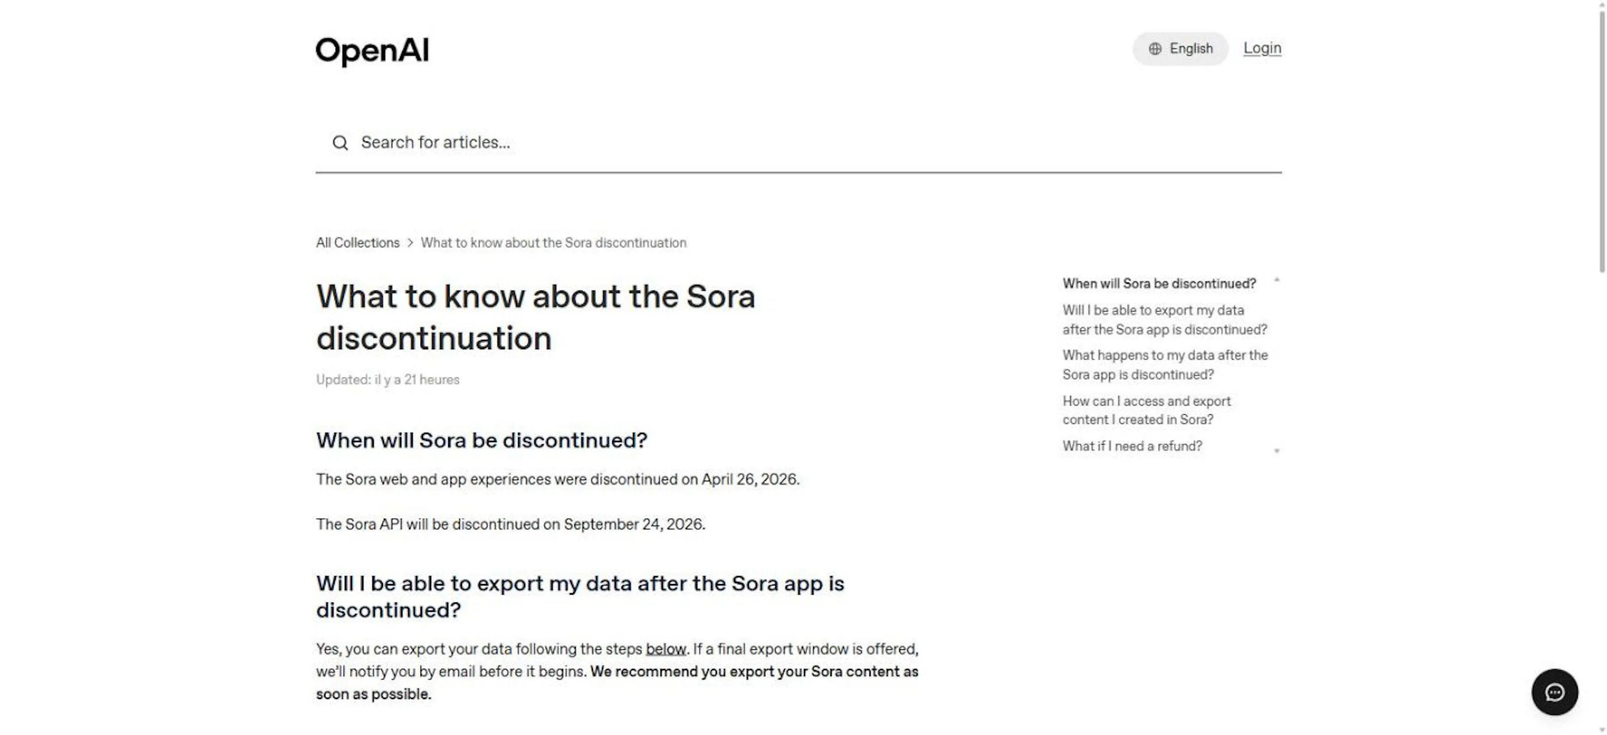Click breadcrumb 'What to know about the Sora discontinuation'
Image resolution: width=1607 pixels, height=735 pixels.
point(553,242)
